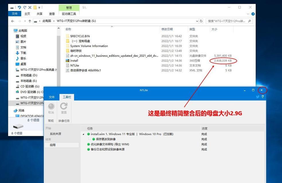Select 自动保存会话 46b996c1 XML file

[85, 70]
